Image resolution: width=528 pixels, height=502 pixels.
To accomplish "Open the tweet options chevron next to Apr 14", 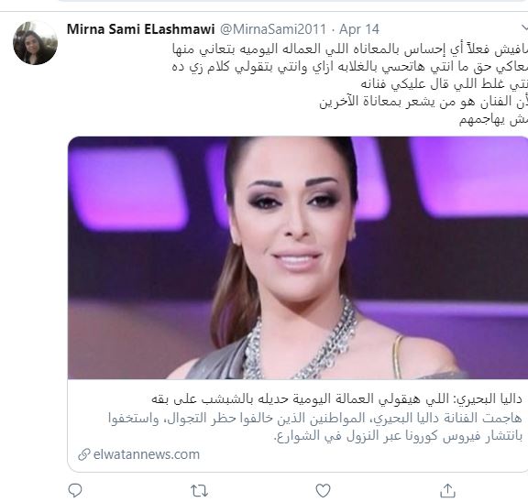I will pyautogui.click(x=524, y=28).
